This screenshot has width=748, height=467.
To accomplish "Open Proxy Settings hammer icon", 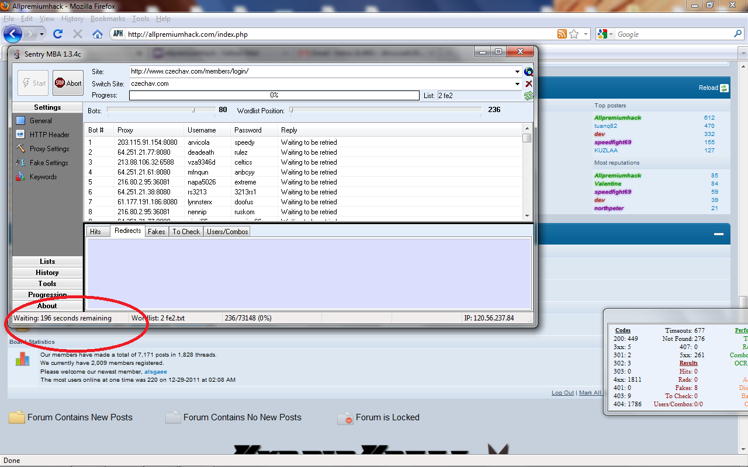I will coord(20,149).
